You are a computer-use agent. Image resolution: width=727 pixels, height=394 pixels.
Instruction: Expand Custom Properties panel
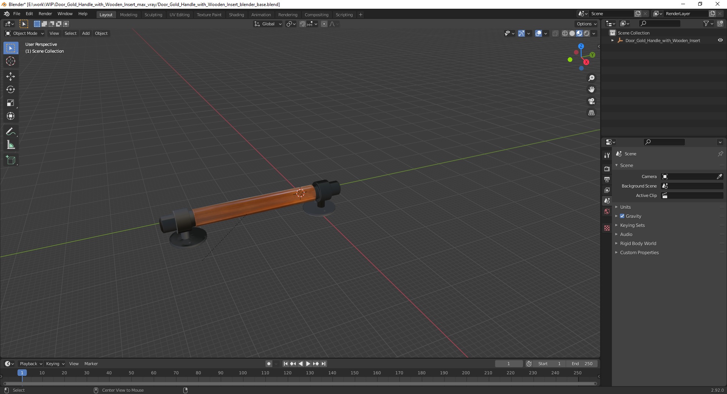[639, 252]
